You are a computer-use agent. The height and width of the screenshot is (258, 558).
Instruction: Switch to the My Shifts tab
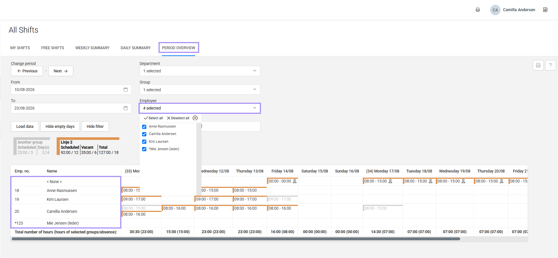20,48
